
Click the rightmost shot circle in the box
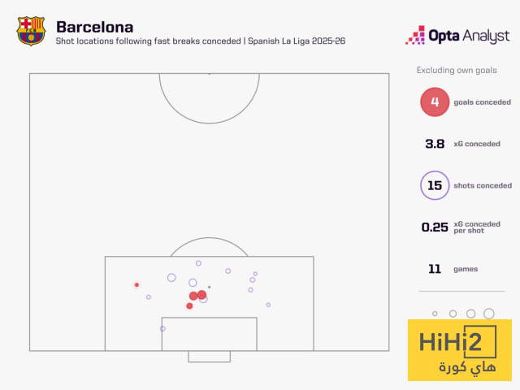tap(268, 305)
